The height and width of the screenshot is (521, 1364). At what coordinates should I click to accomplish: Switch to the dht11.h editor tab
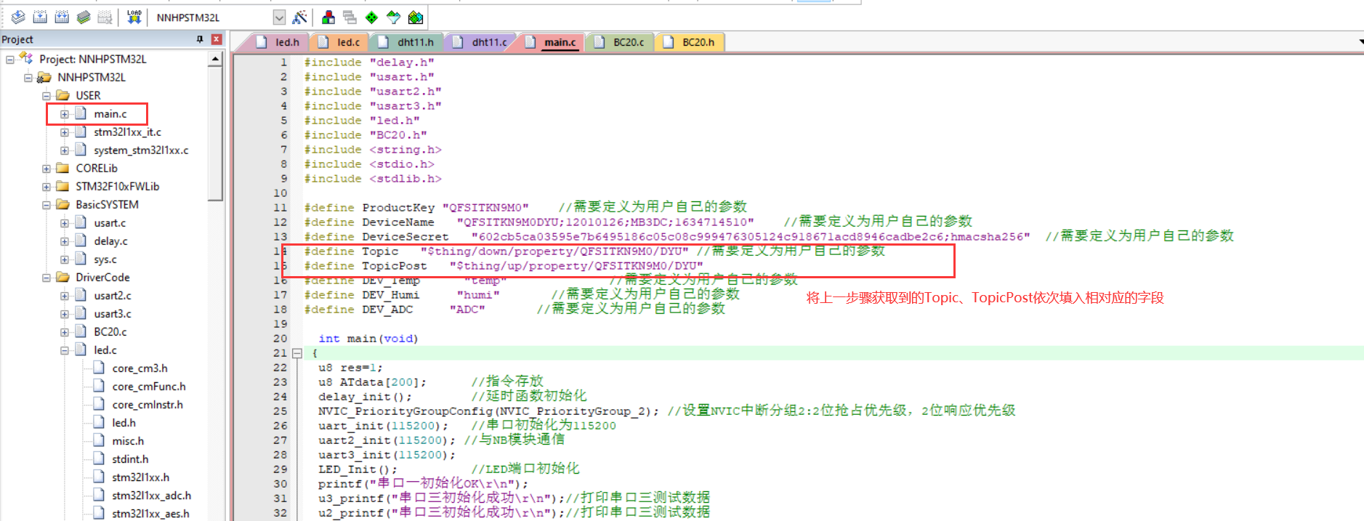pyautogui.click(x=407, y=42)
